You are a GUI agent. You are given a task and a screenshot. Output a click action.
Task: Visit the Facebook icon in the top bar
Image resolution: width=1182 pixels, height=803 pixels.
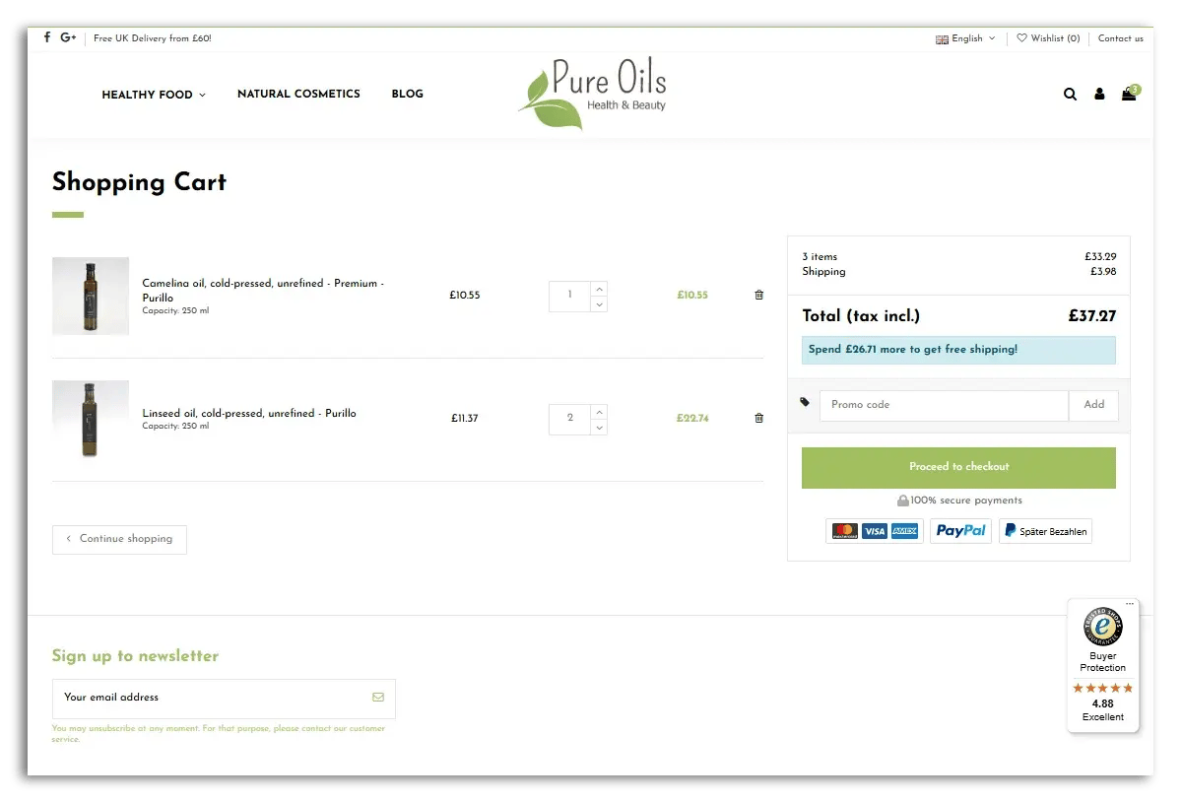tap(46, 37)
